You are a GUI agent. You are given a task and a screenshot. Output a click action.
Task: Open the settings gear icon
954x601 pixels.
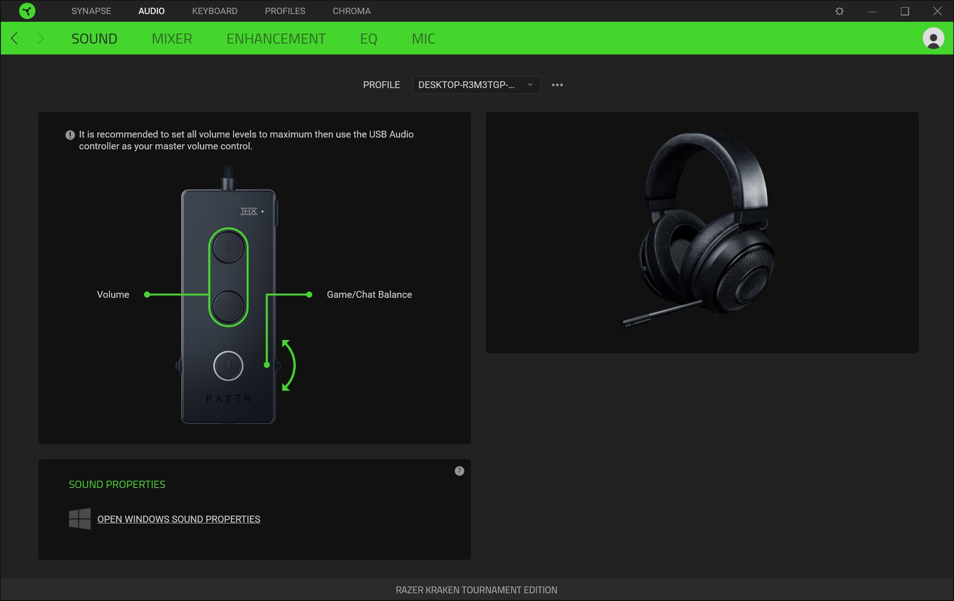click(x=840, y=11)
